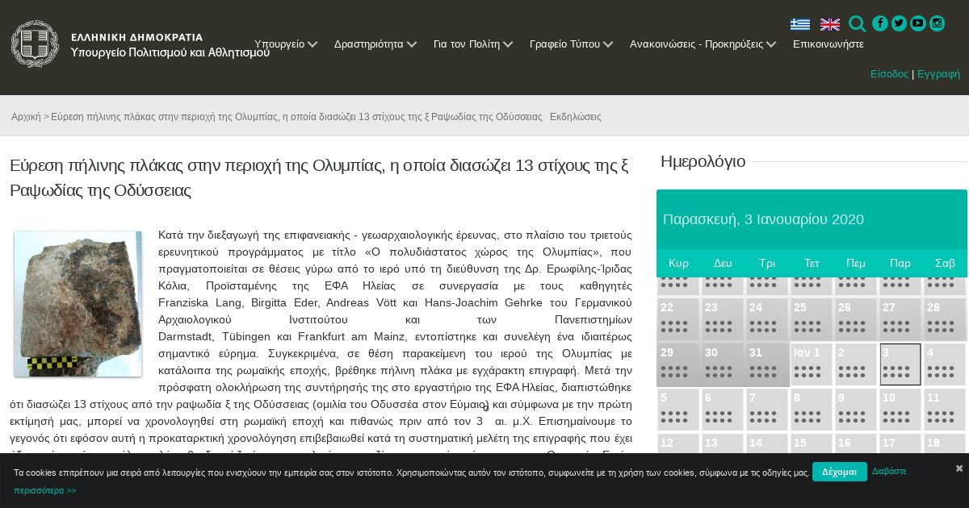This screenshot has height=508, width=969.
Task: Select calendar day 6
Action: click(722, 410)
